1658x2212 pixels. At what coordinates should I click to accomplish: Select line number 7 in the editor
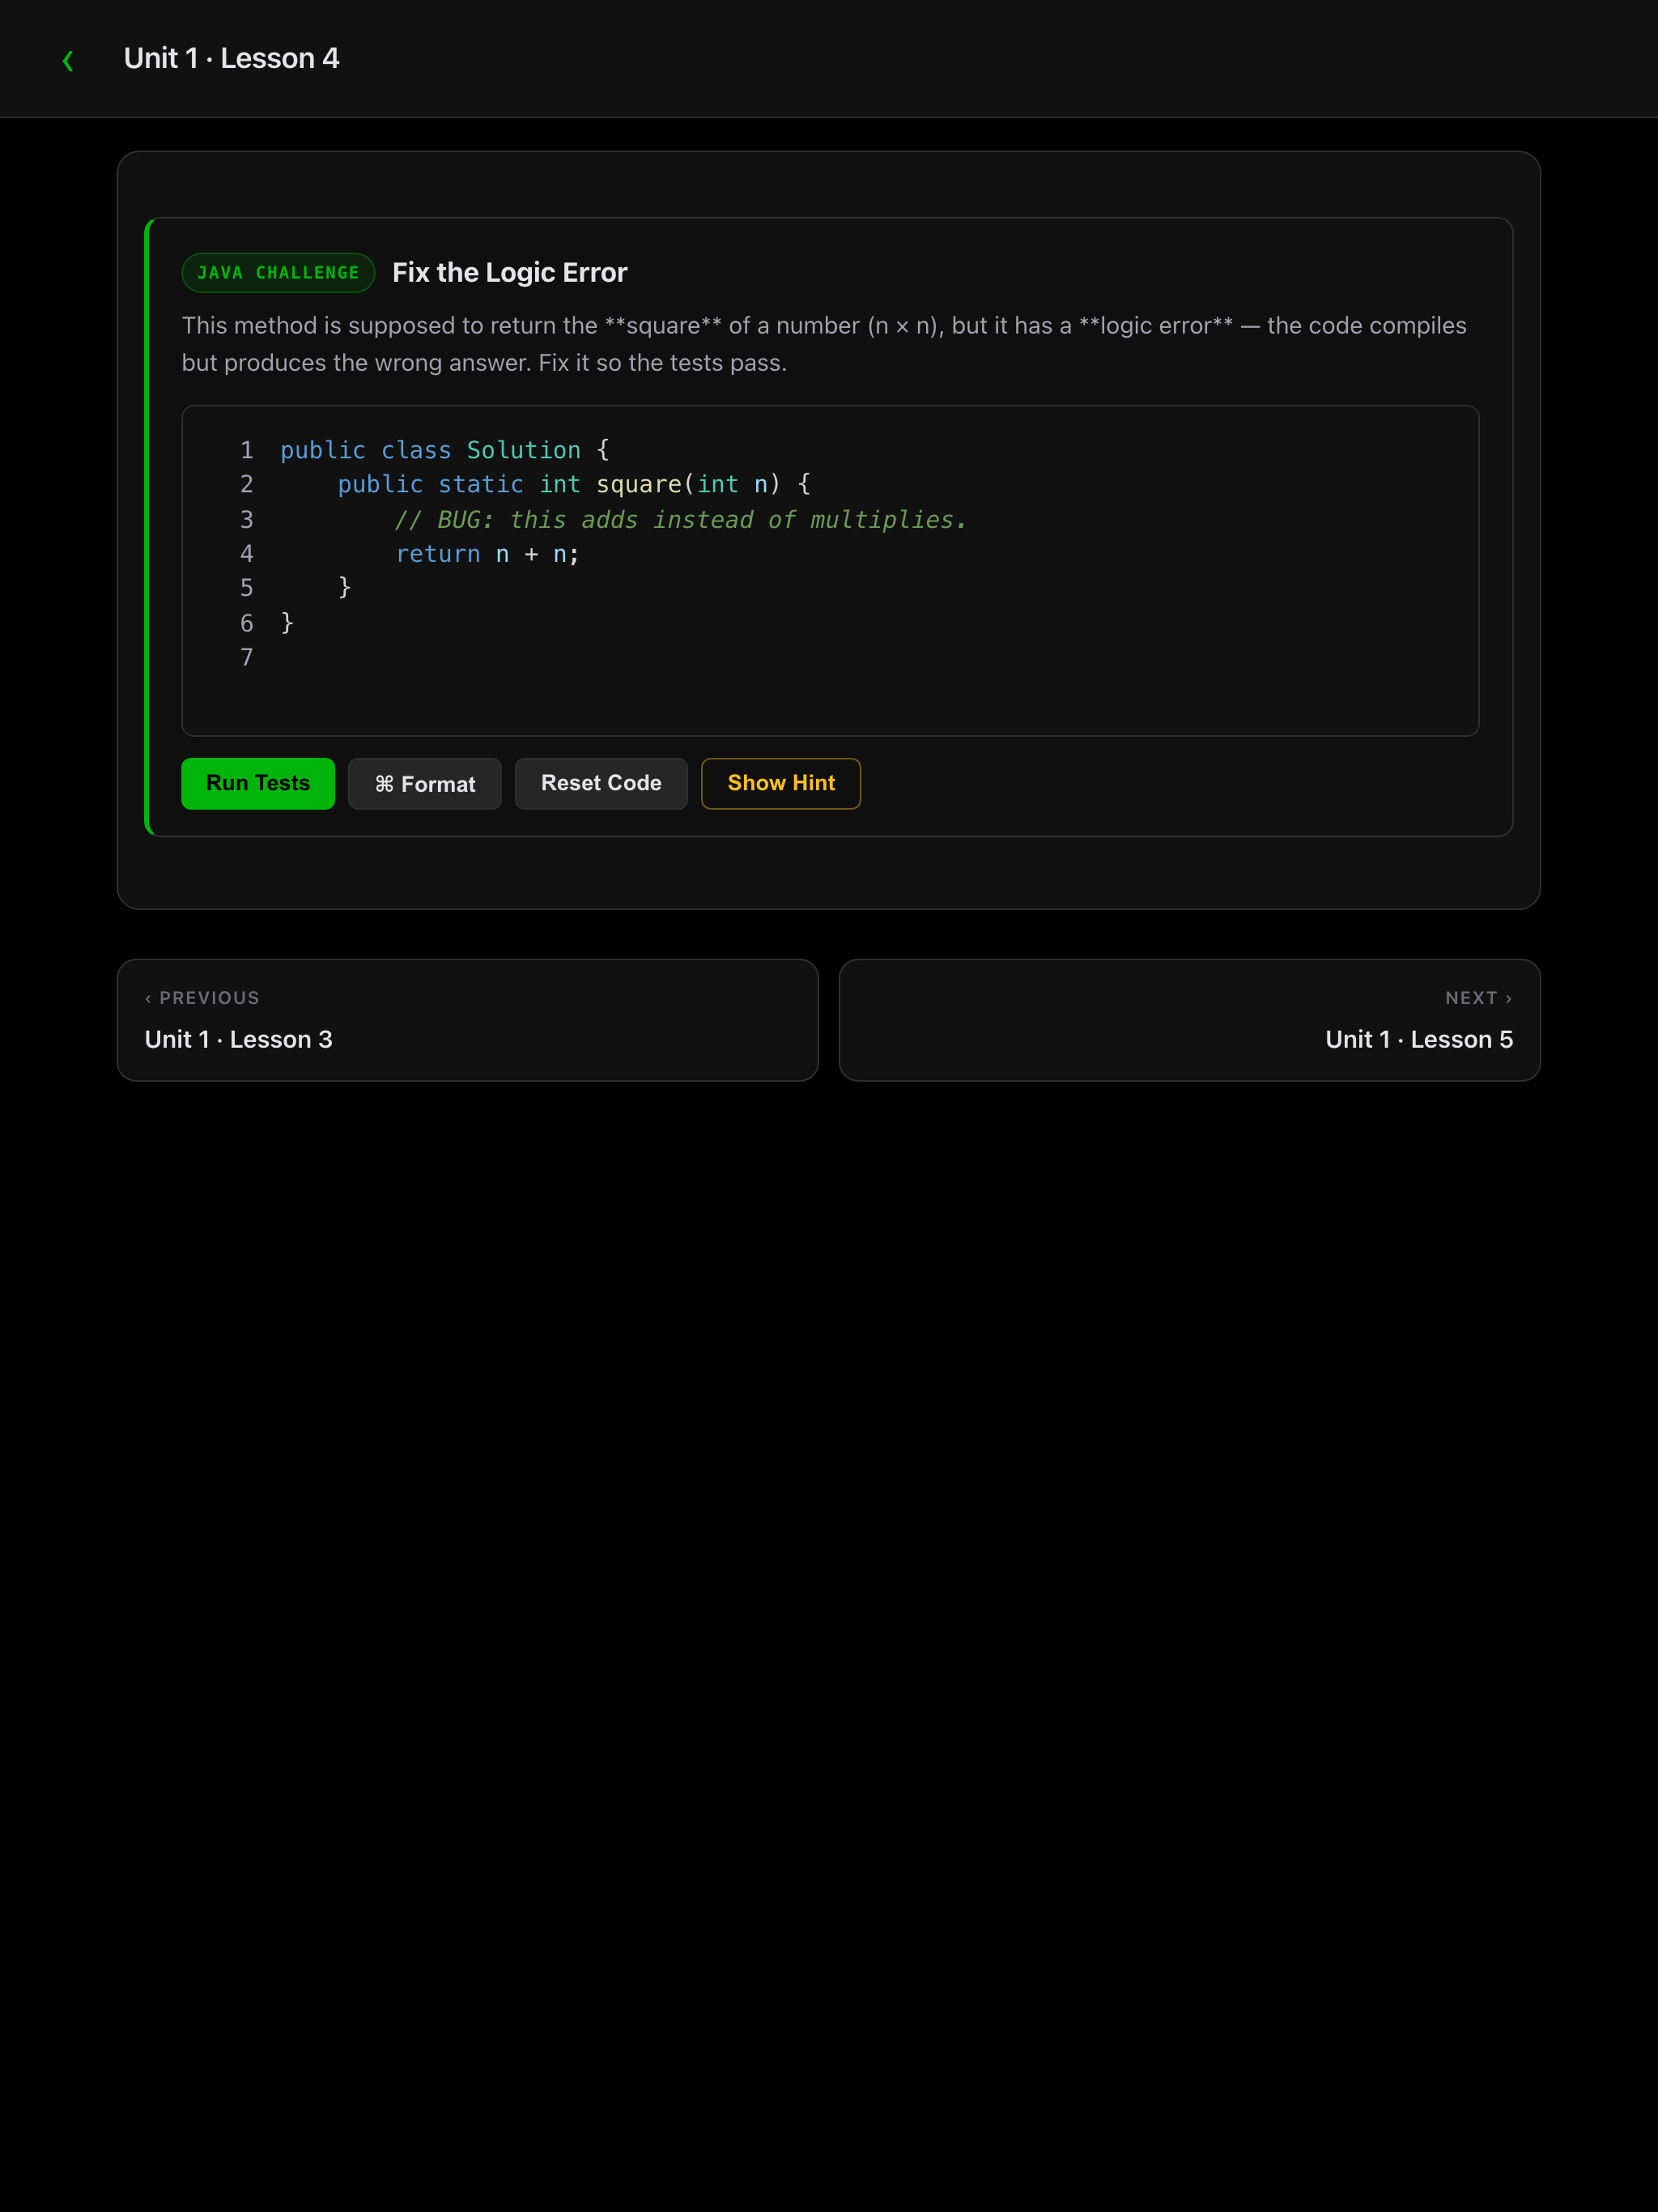(247, 657)
